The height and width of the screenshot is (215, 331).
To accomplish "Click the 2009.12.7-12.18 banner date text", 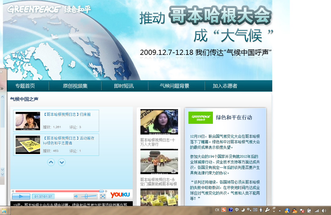I will tap(166, 52).
